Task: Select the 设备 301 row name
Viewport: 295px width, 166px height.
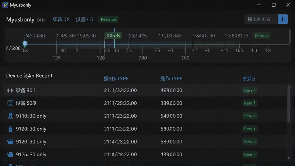Action: click(25, 90)
